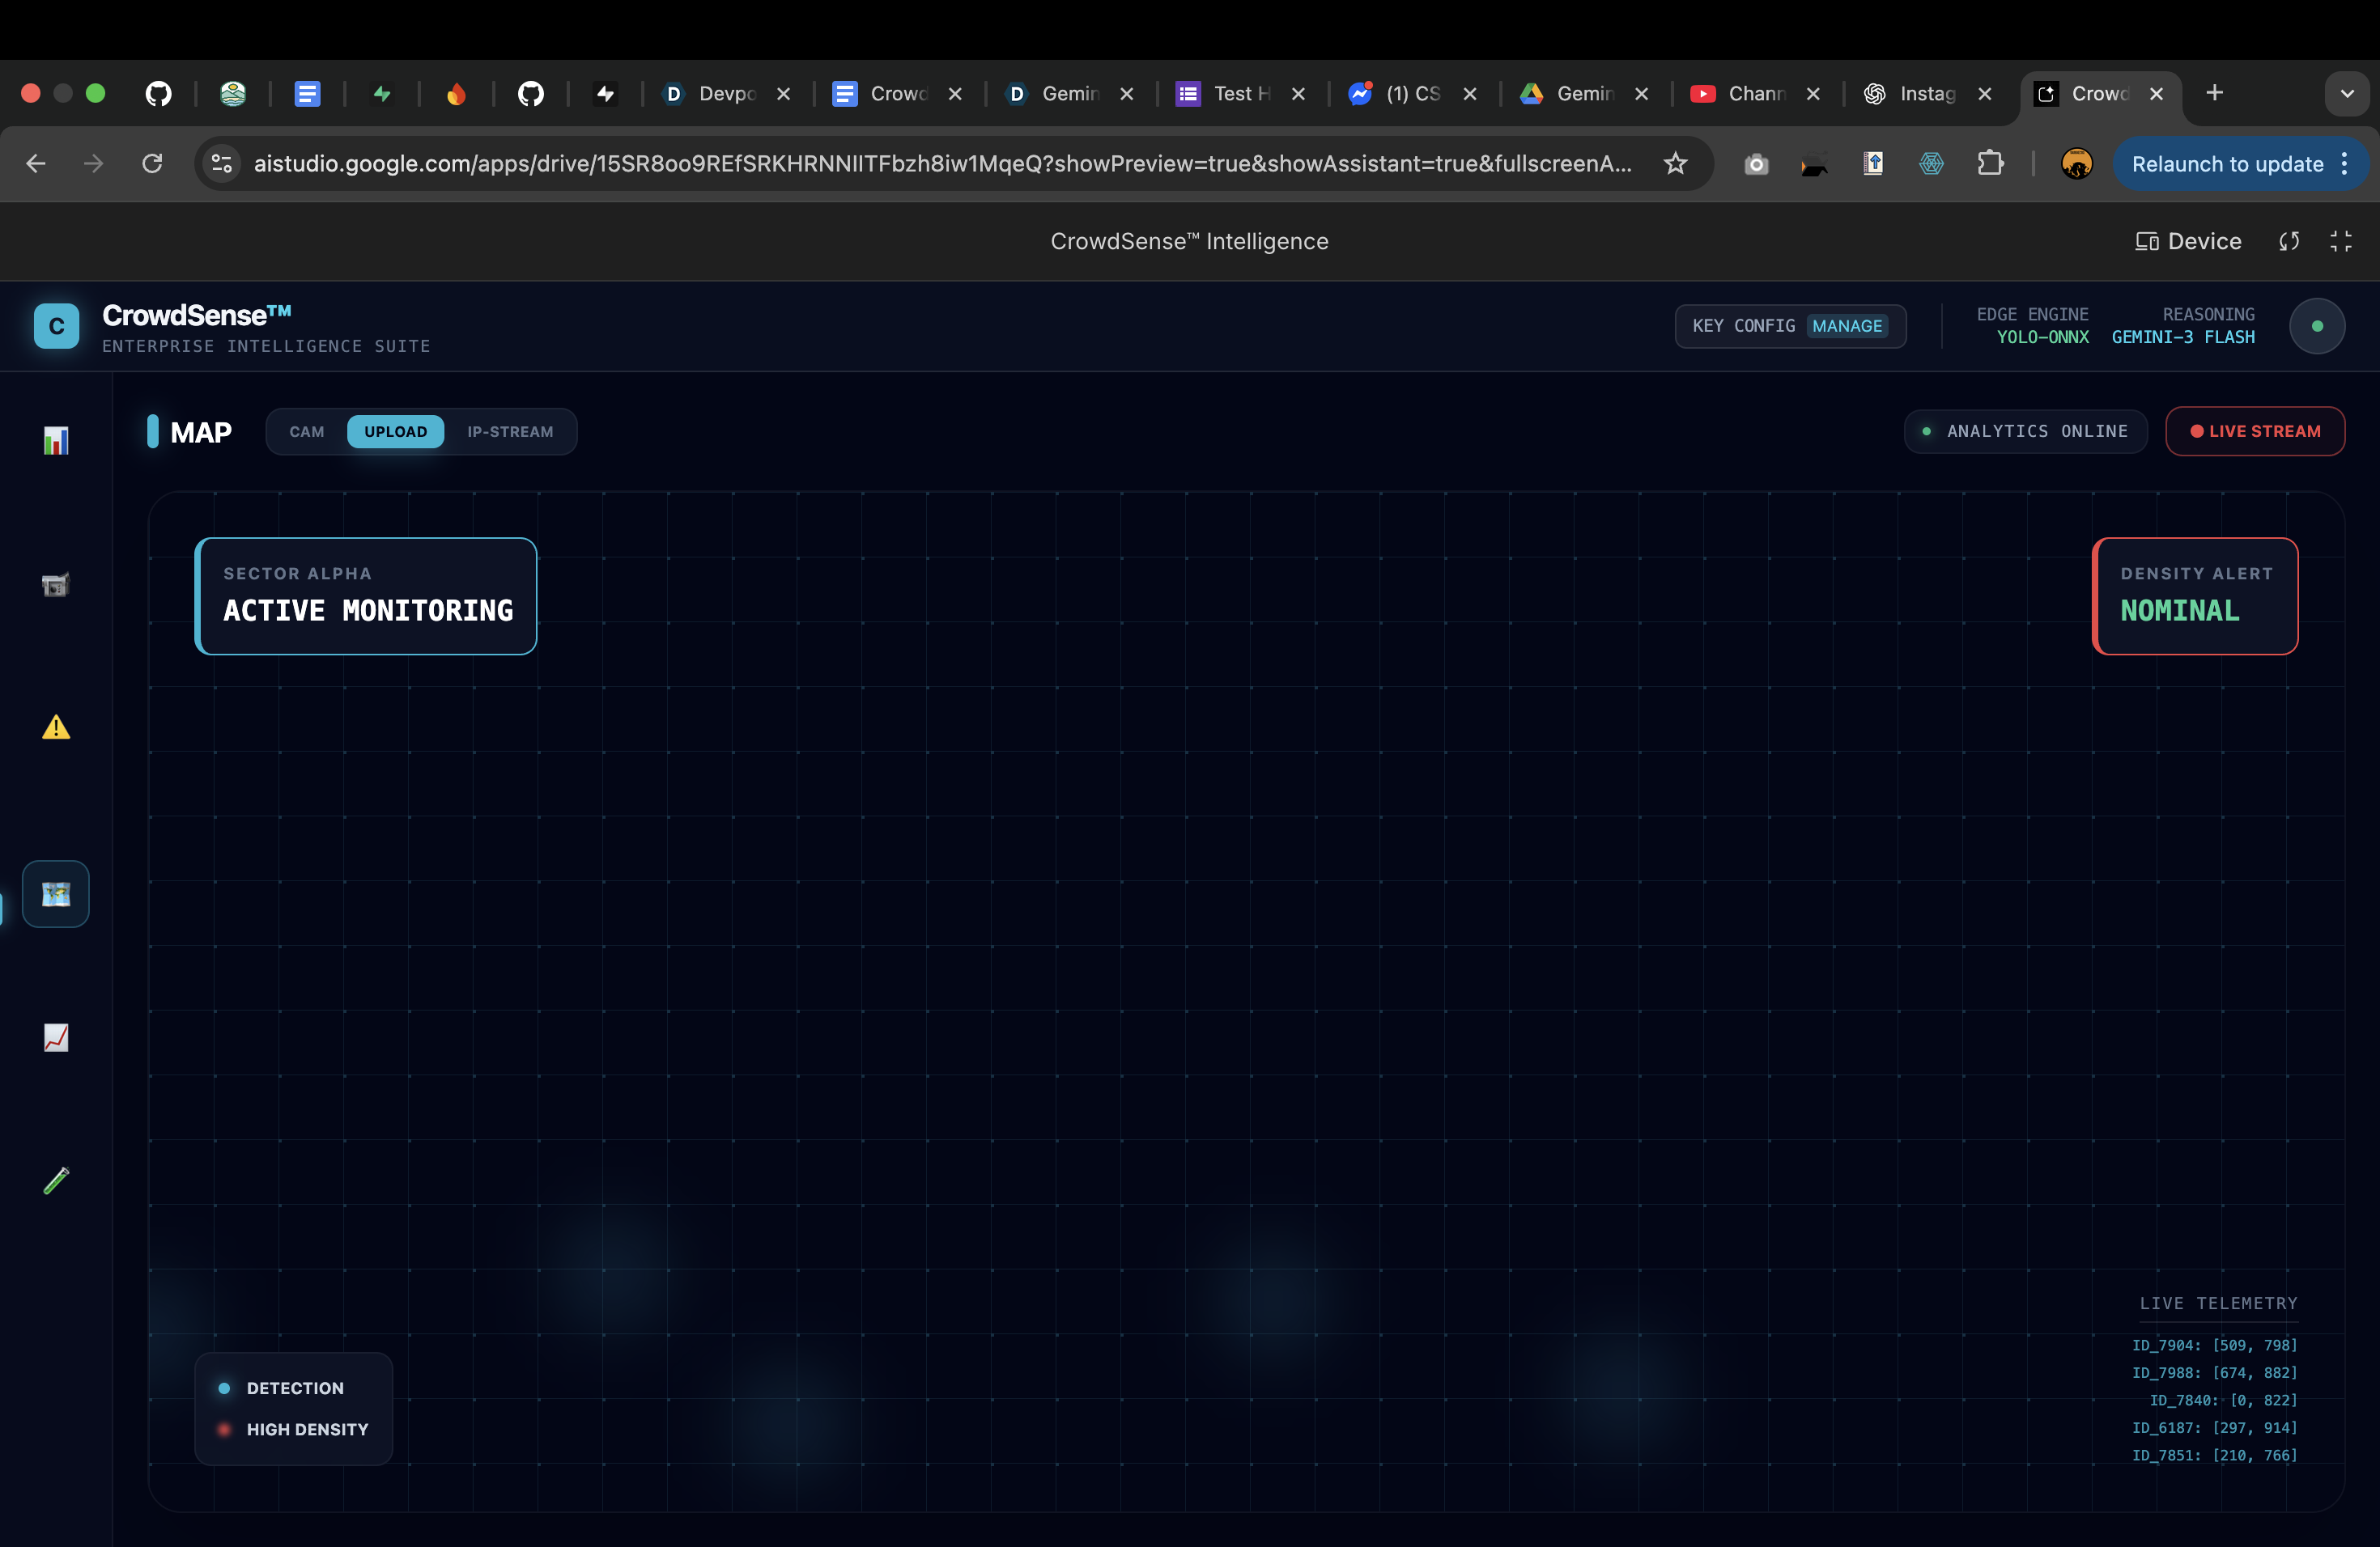Viewport: 2380px width, 1547px height.
Task: Open the test tube lab sidebar icon
Action: coord(56,1180)
